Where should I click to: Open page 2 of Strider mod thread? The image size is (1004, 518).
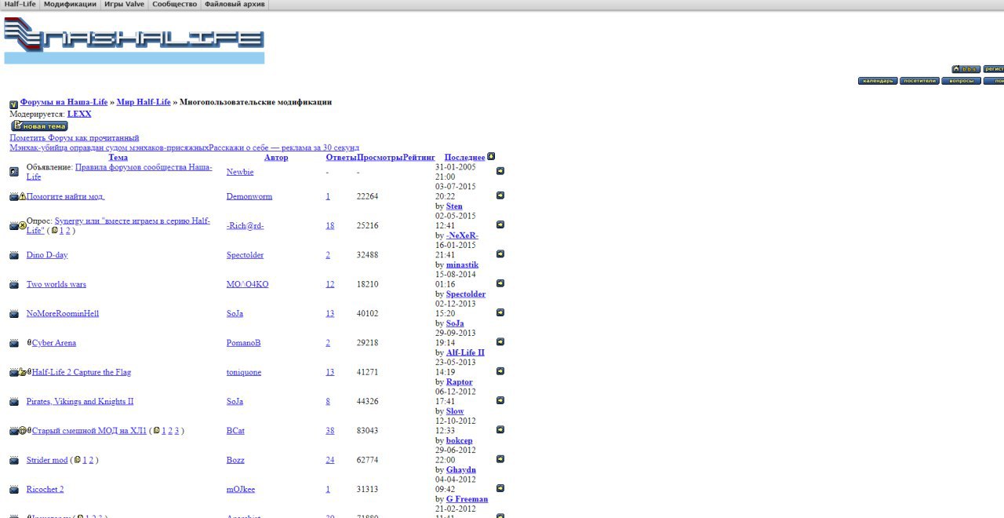(90, 460)
